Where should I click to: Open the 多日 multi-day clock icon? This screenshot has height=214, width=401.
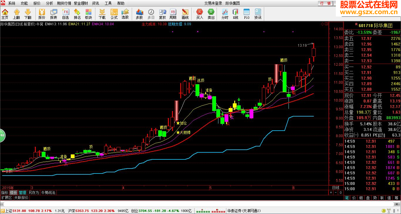[151, 14]
